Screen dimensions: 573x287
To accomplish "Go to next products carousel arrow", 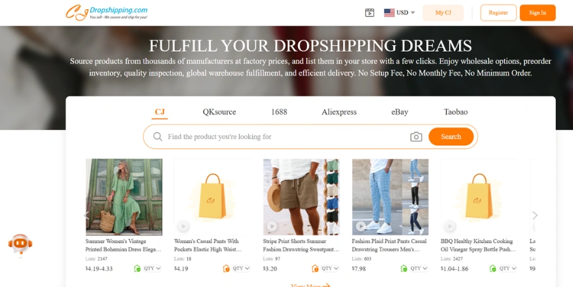I will point(534,216).
